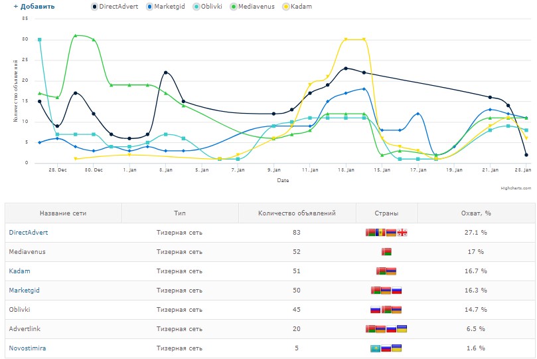
Task: Click the '+ Добавить' add link
Action: pyautogui.click(x=34, y=7)
